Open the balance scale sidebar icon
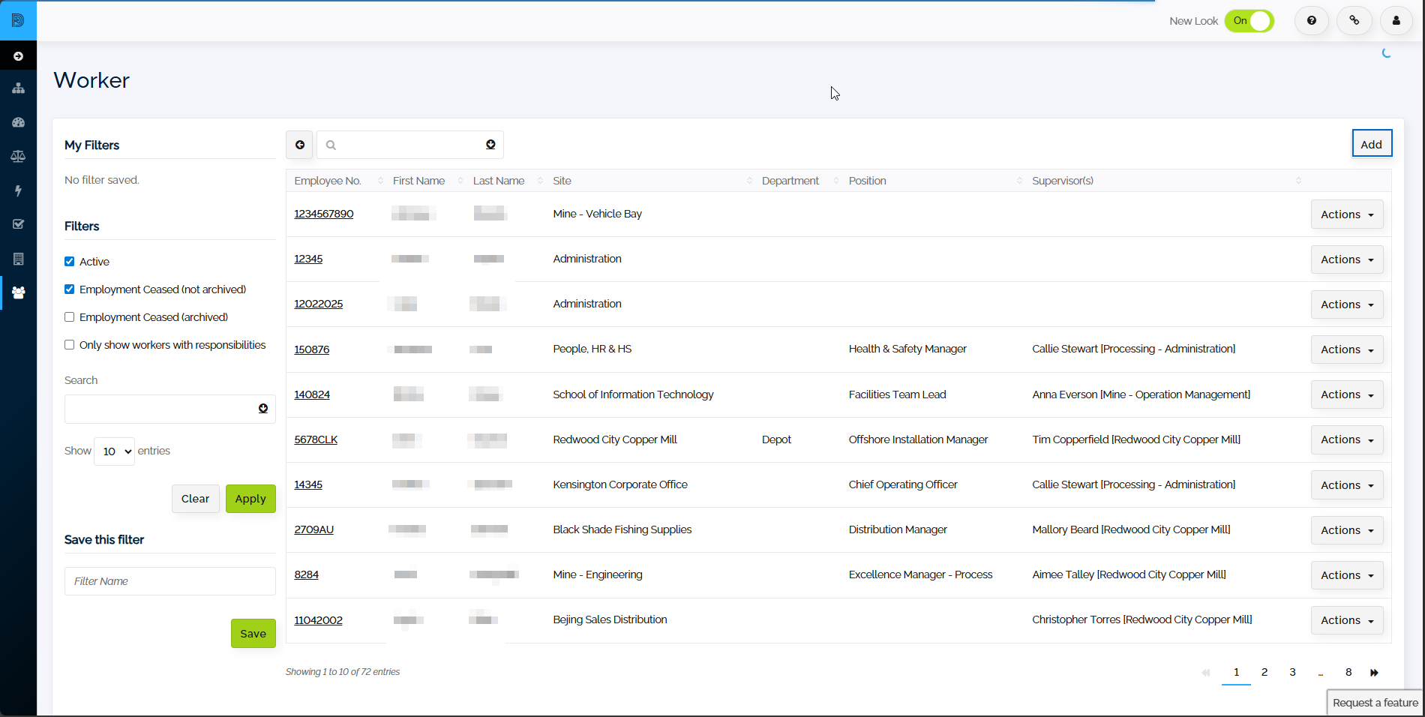The width and height of the screenshot is (1425, 717). pos(18,156)
